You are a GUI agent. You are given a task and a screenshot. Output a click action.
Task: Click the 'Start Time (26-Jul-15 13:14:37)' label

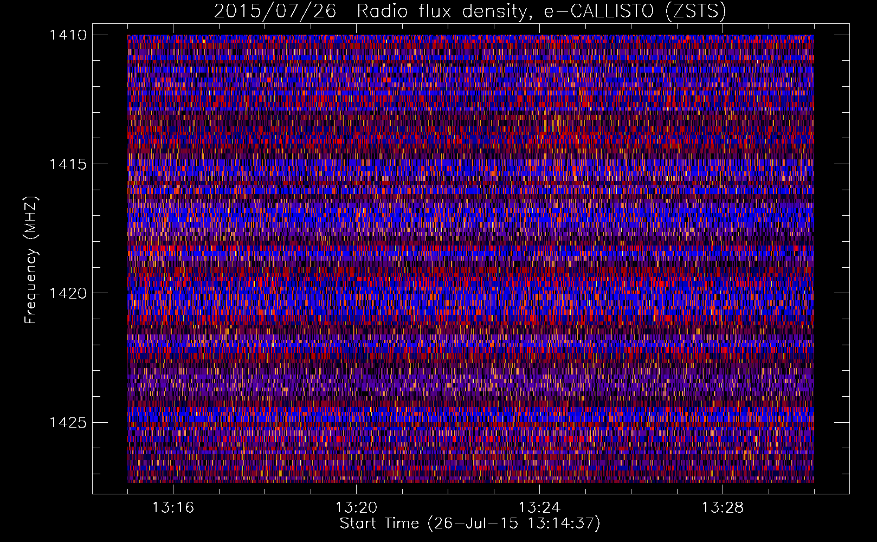[470, 524]
